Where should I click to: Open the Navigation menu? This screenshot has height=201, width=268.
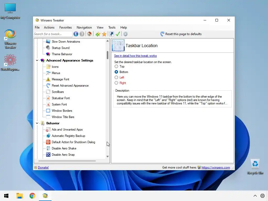(84, 27)
